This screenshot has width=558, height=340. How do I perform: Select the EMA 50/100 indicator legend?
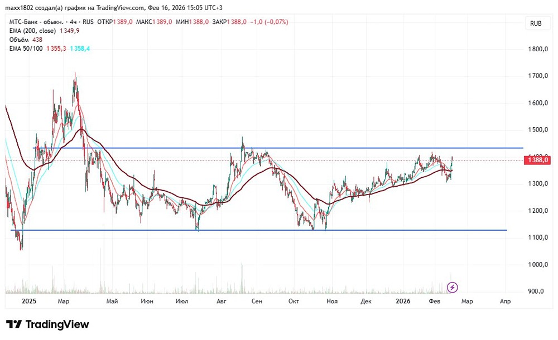click(26, 48)
